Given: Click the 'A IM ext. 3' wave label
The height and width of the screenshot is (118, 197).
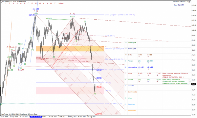Looking at the screenshot, I should coord(11,47).
